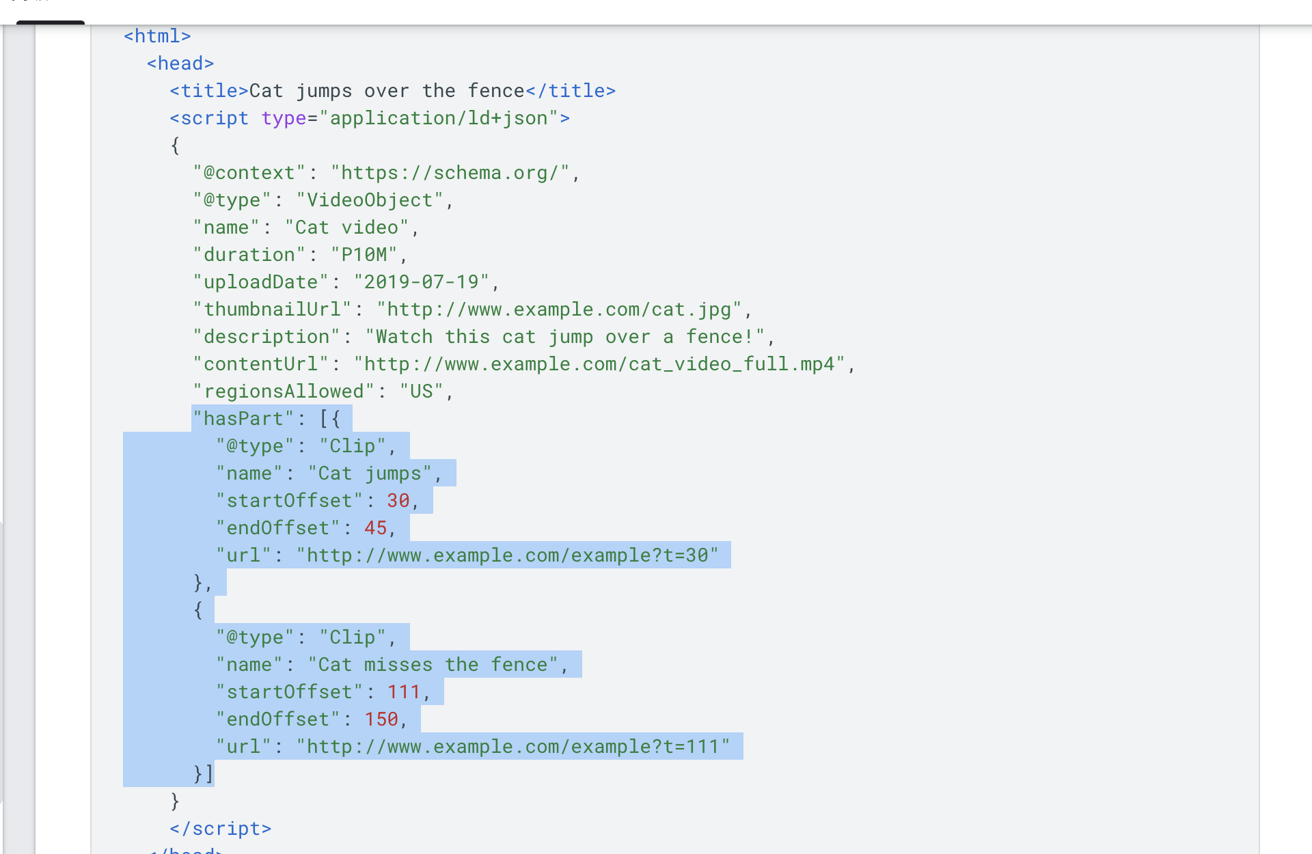Click the endOffset number 150
This screenshot has width=1312, height=854.
(381, 719)
